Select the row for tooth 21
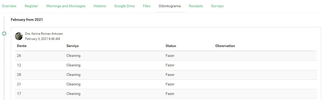Image resolution: width=325 pixels, height=100 pixels. tap(166, 84)
